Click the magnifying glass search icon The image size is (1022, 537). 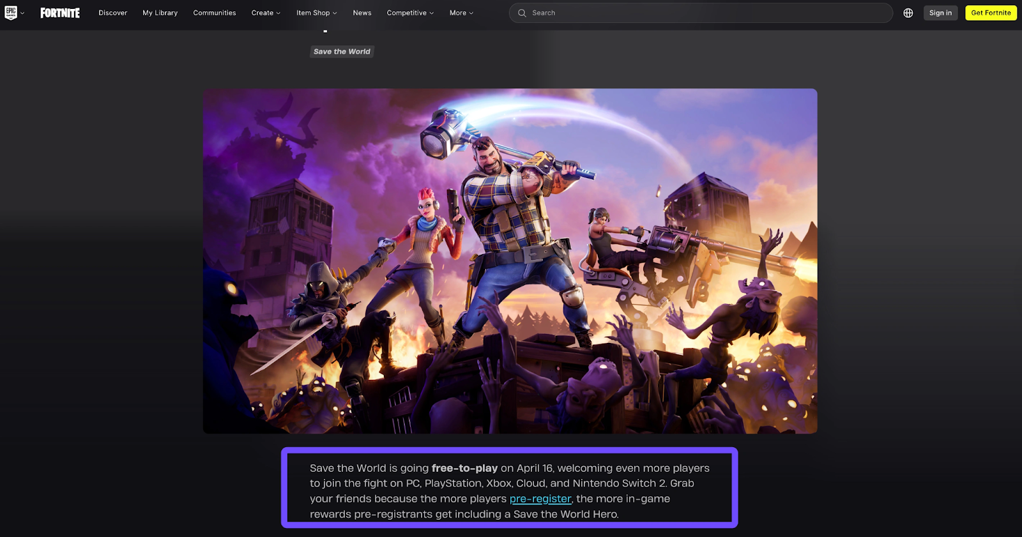point(522,13)
